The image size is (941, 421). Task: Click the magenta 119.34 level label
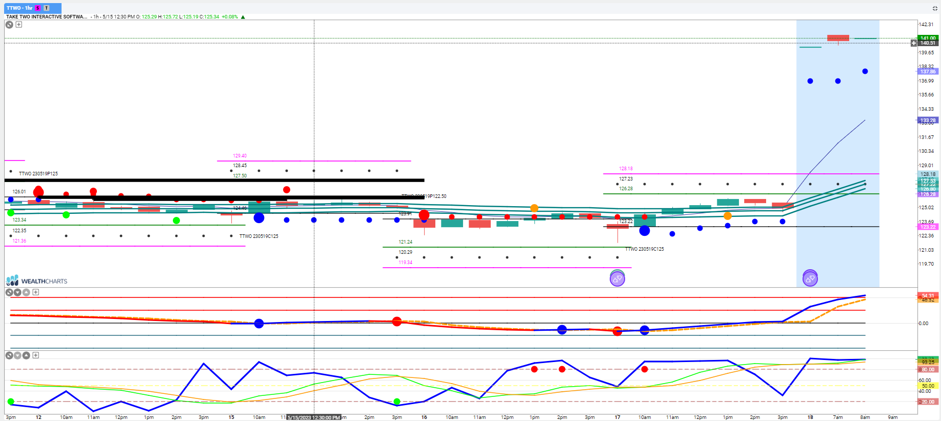pyautogui.click(x=406, y=263)
